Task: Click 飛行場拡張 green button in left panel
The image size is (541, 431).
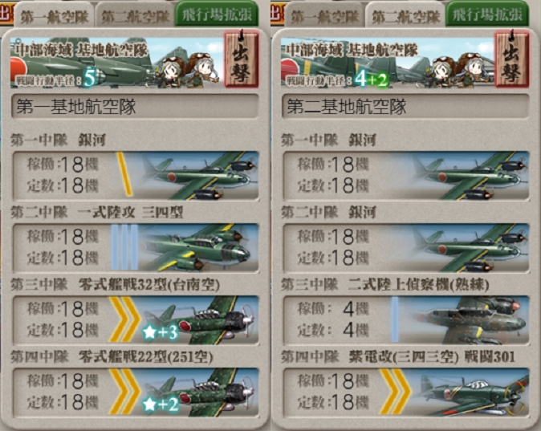Action: (217, 14)
